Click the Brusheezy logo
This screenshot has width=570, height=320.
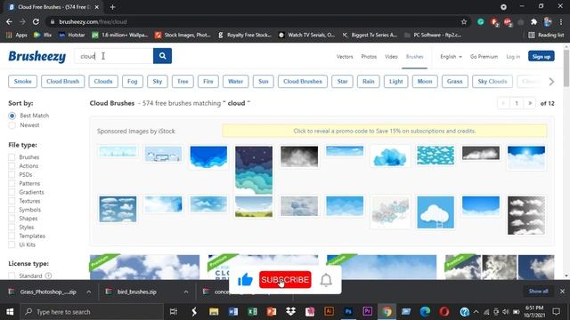click(37, 56)
